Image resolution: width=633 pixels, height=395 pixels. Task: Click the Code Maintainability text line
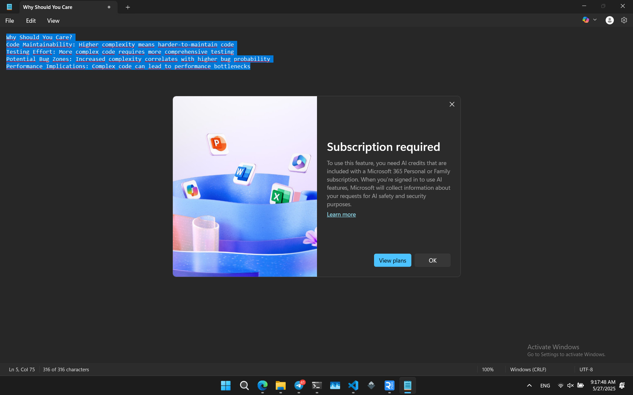tap(120, 44)
